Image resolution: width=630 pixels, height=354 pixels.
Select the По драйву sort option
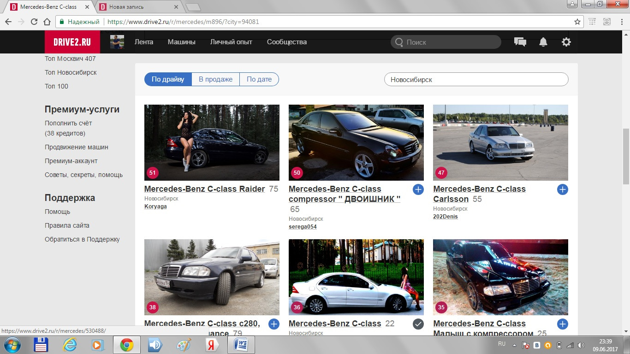(x=168, y=79)
